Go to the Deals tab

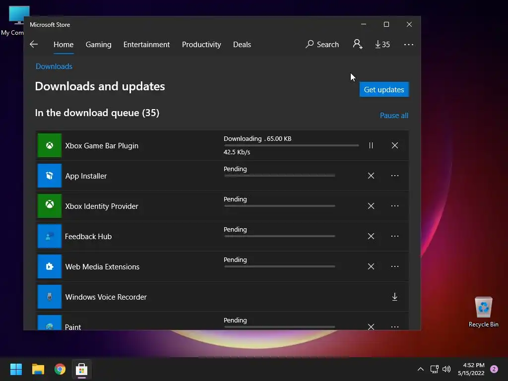point(242,44)
